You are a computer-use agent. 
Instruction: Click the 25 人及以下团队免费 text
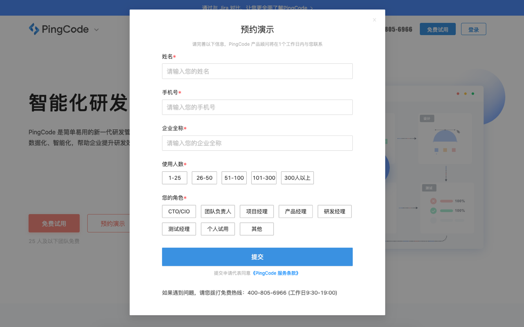[x=54, y=241]
